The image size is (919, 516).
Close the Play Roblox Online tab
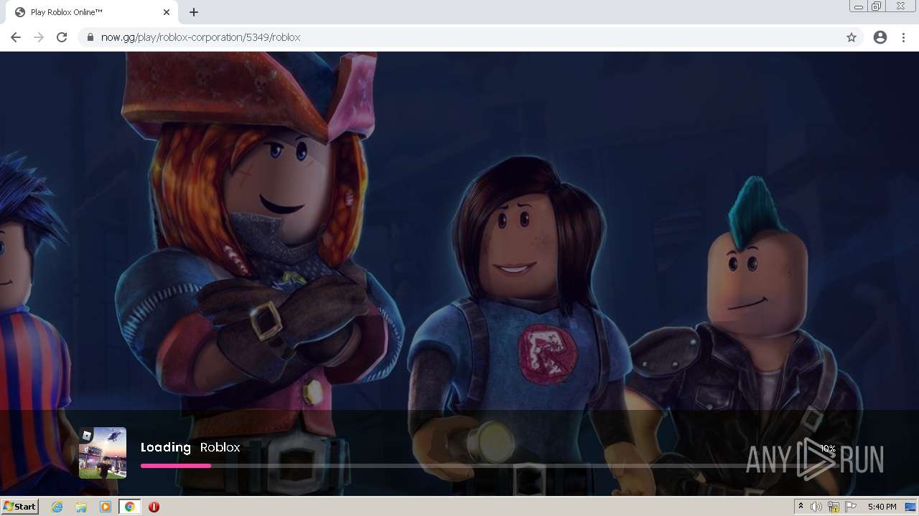point(167,12)
